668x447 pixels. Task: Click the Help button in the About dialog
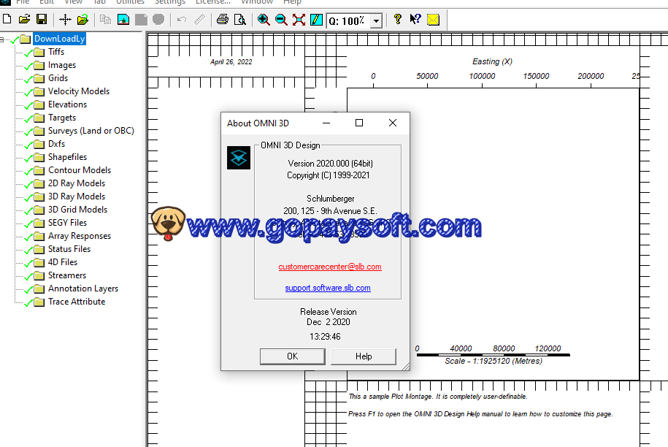click(364, 356)
